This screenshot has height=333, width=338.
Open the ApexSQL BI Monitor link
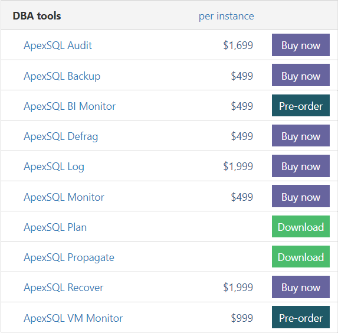click(x=70, y=106)
